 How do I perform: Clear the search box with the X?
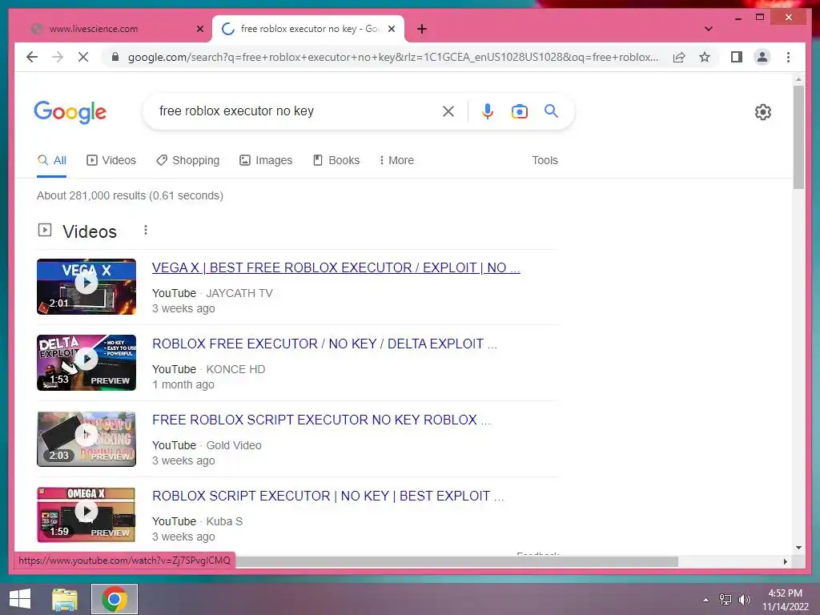coord(448,111)
